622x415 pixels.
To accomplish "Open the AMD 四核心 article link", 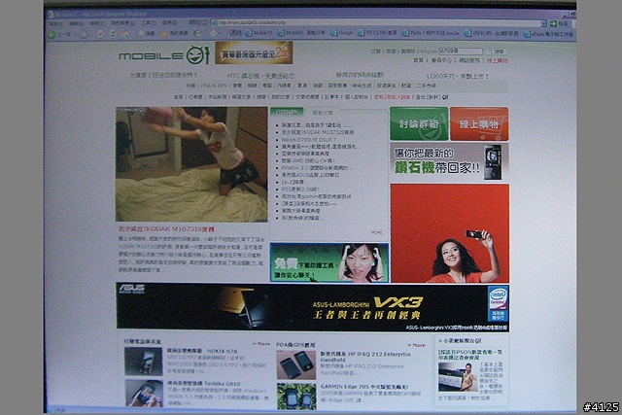I will point(309,160).
